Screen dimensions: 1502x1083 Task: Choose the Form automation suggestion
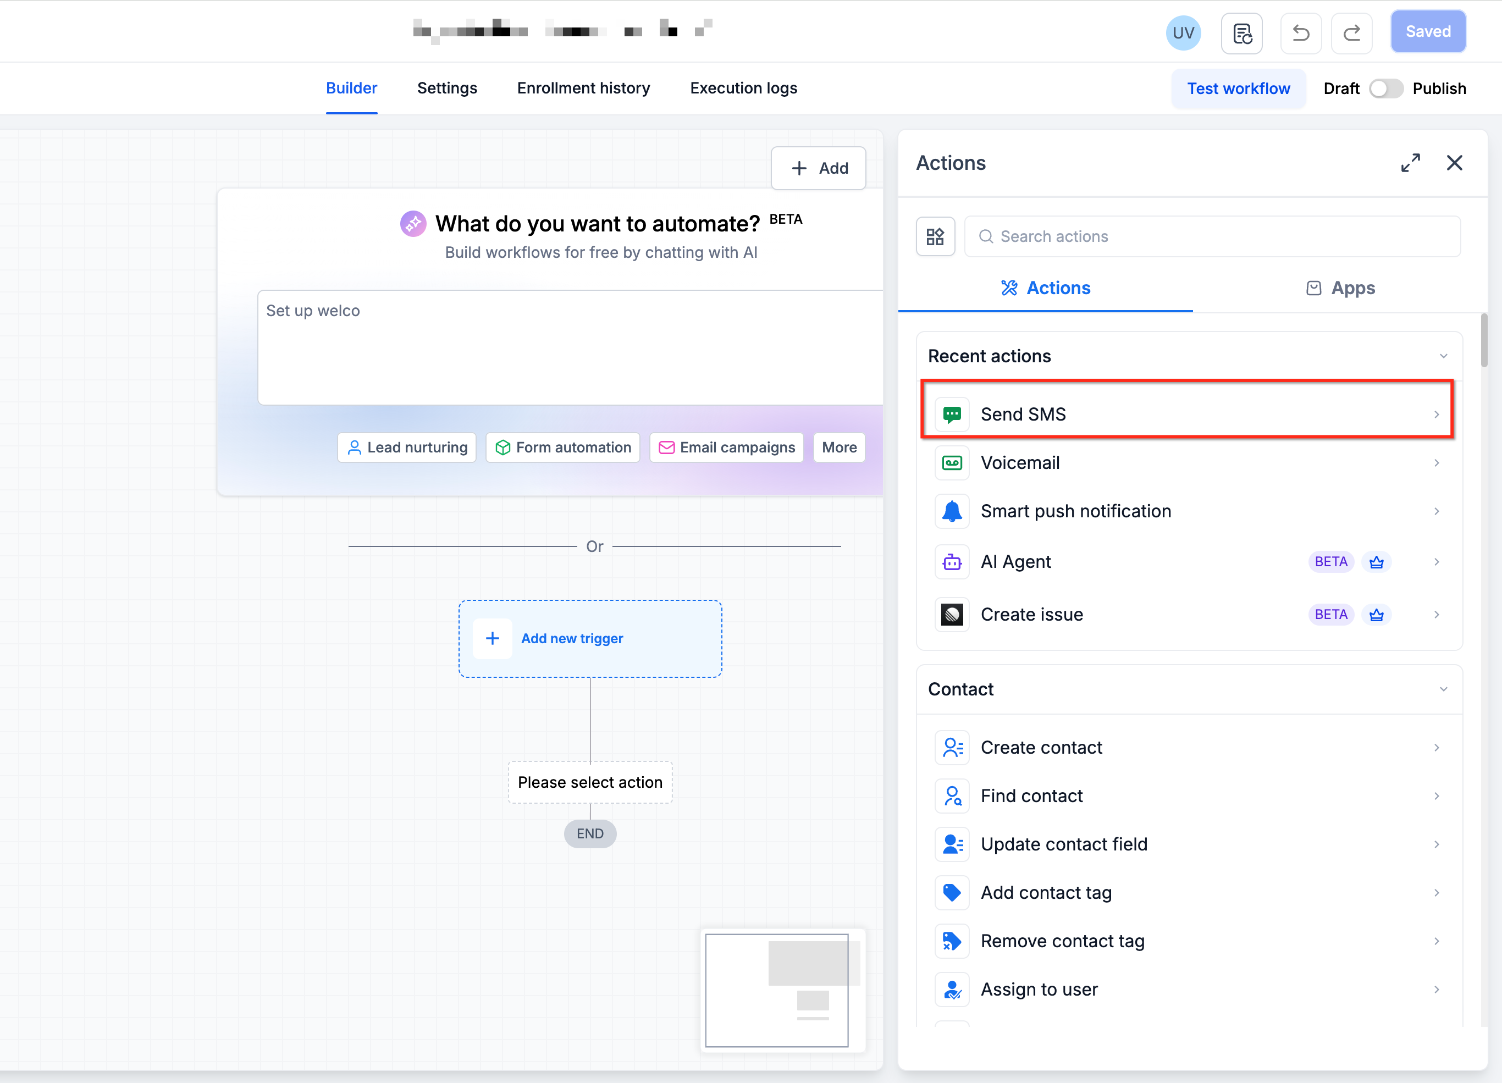click(563, 448)
